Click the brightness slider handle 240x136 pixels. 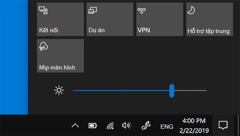coord(172,90)
